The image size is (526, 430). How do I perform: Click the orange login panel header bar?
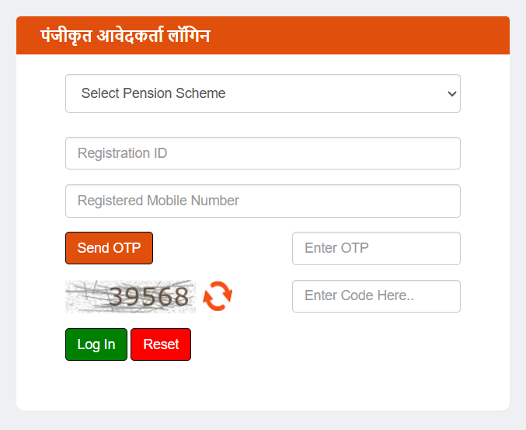[350, 36]
